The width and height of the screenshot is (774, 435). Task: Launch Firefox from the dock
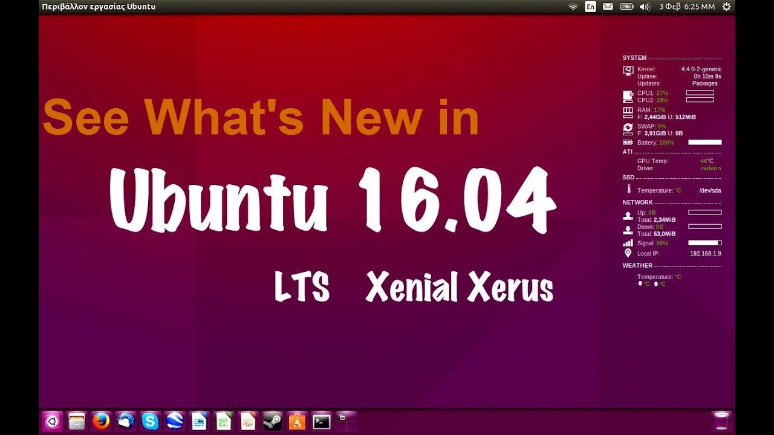[x=102, y=421]
